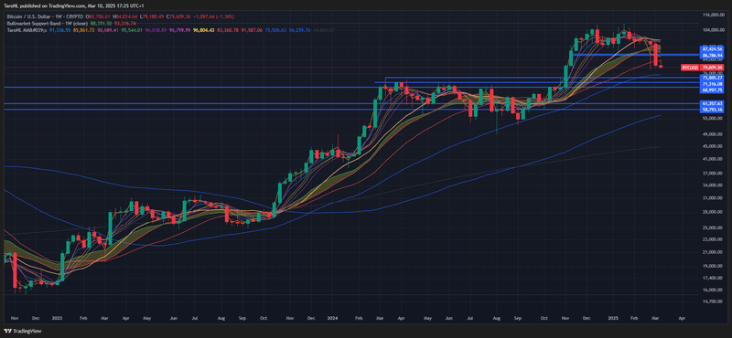Click the 55,000.00 price axis label

(712, 119)
